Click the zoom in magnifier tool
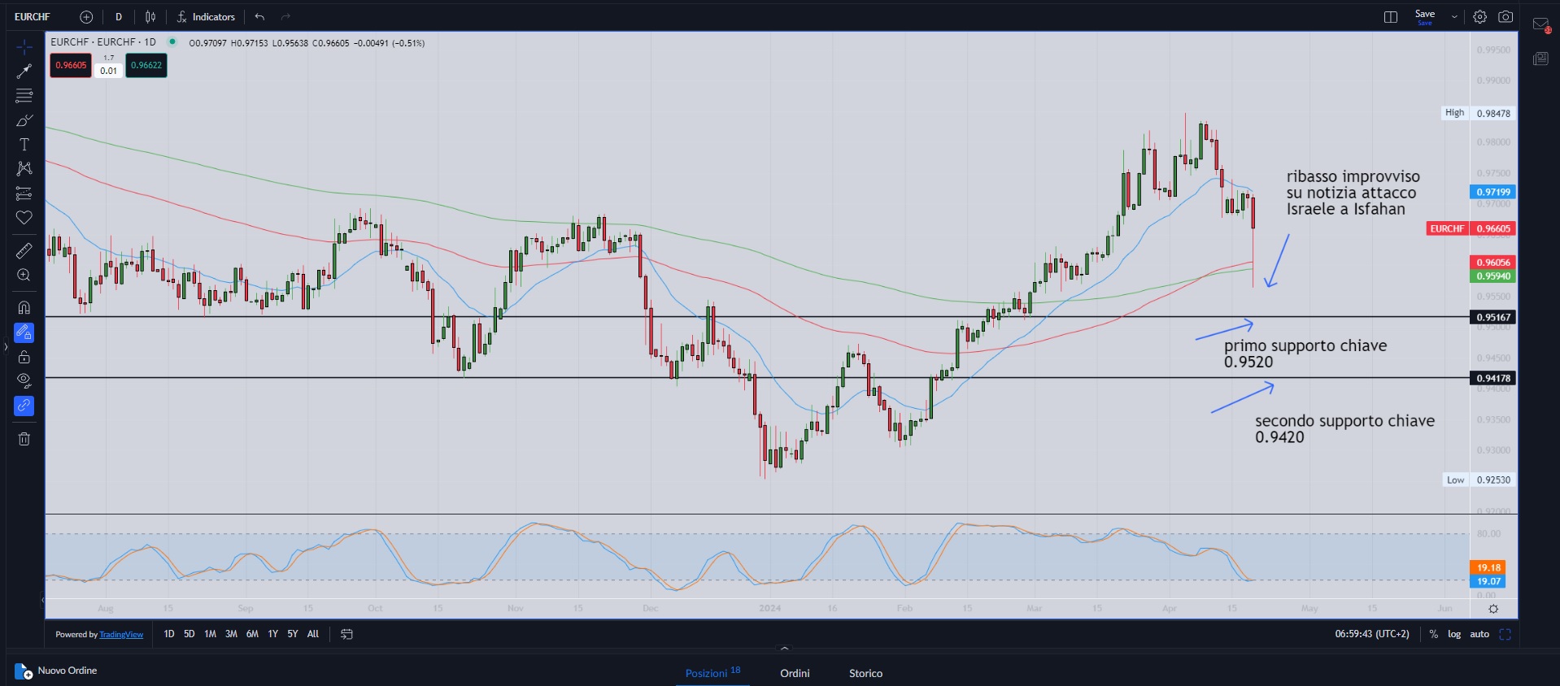Screen dimensions: 1560x686 (24, 276)
